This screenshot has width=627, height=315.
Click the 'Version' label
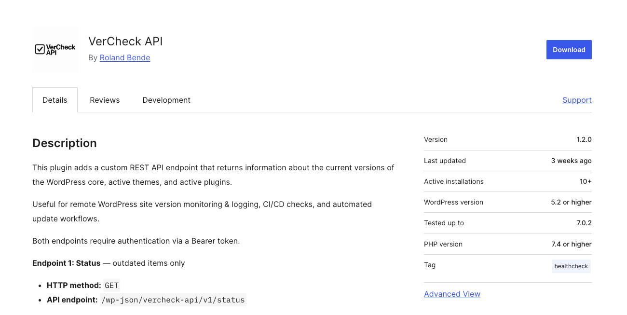click(x=436, y=139)
